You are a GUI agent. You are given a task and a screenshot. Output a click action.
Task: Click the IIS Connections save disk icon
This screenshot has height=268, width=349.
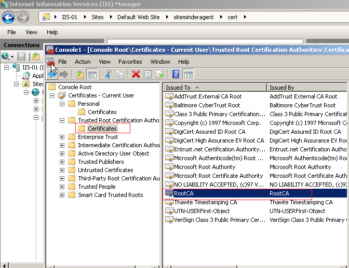coord(21,57)
